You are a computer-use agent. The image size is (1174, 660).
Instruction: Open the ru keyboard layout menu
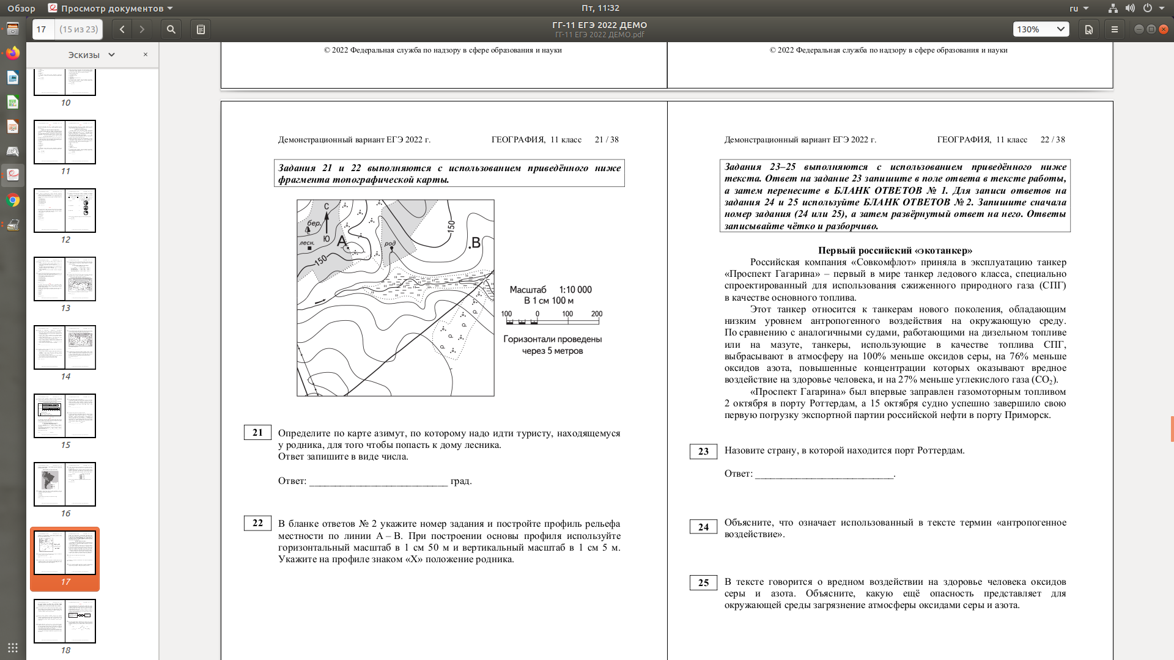click(1079, 8)
